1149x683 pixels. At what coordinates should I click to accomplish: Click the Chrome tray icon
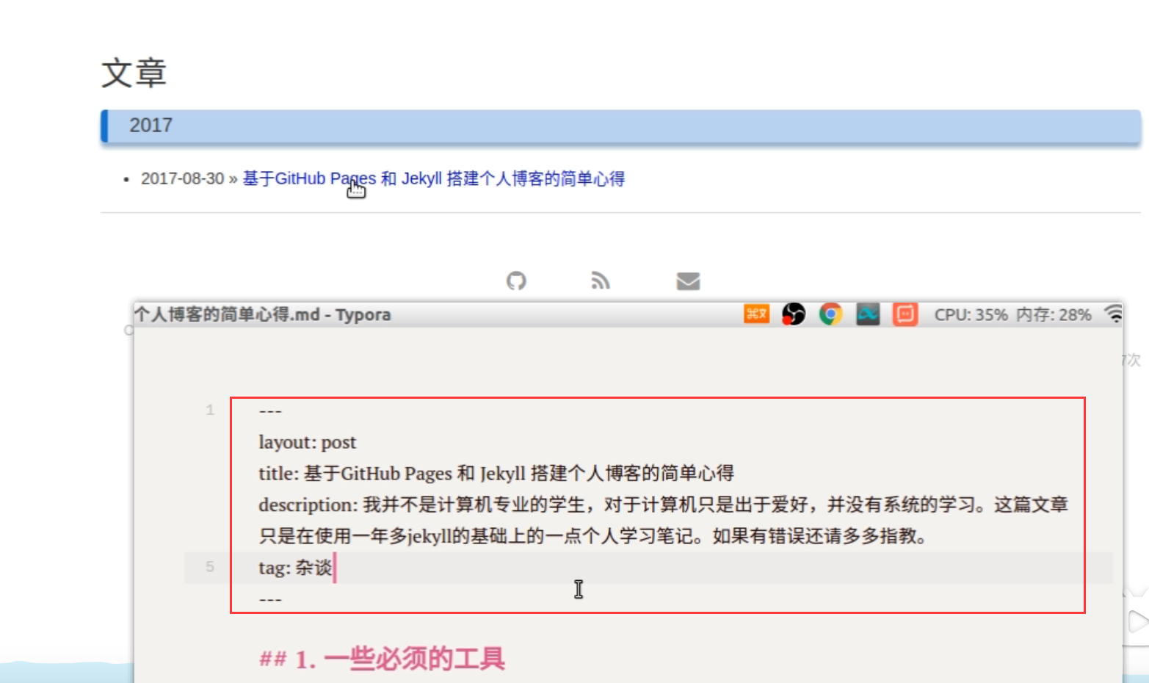(830, 314)
